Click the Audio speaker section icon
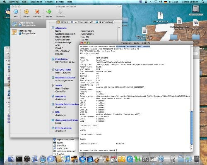207x165 pixels. (53, 85)
